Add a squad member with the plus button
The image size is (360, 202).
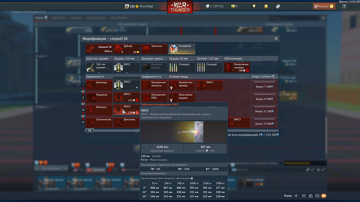tap(296, 196)
